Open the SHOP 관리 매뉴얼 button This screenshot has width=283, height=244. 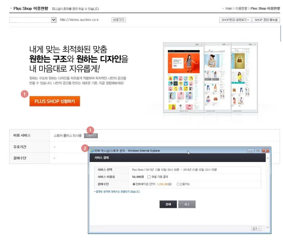tap(266, 20)
